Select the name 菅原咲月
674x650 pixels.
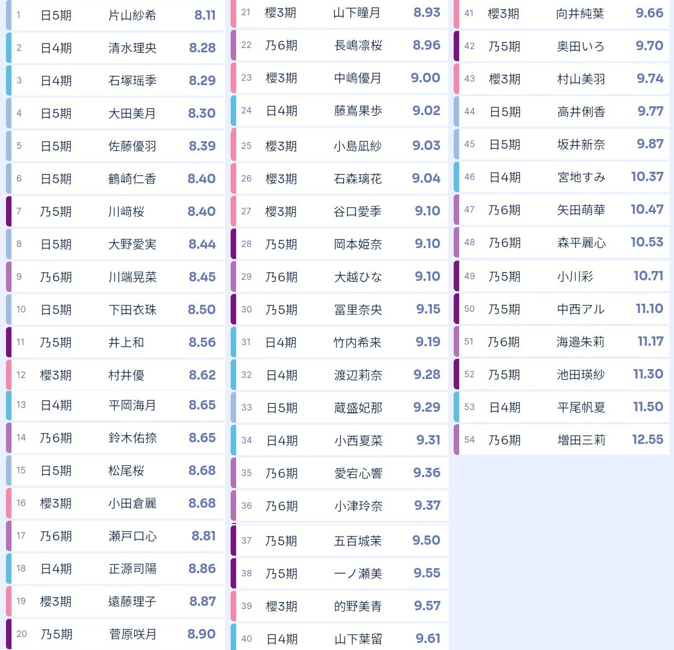pos(132,634)
